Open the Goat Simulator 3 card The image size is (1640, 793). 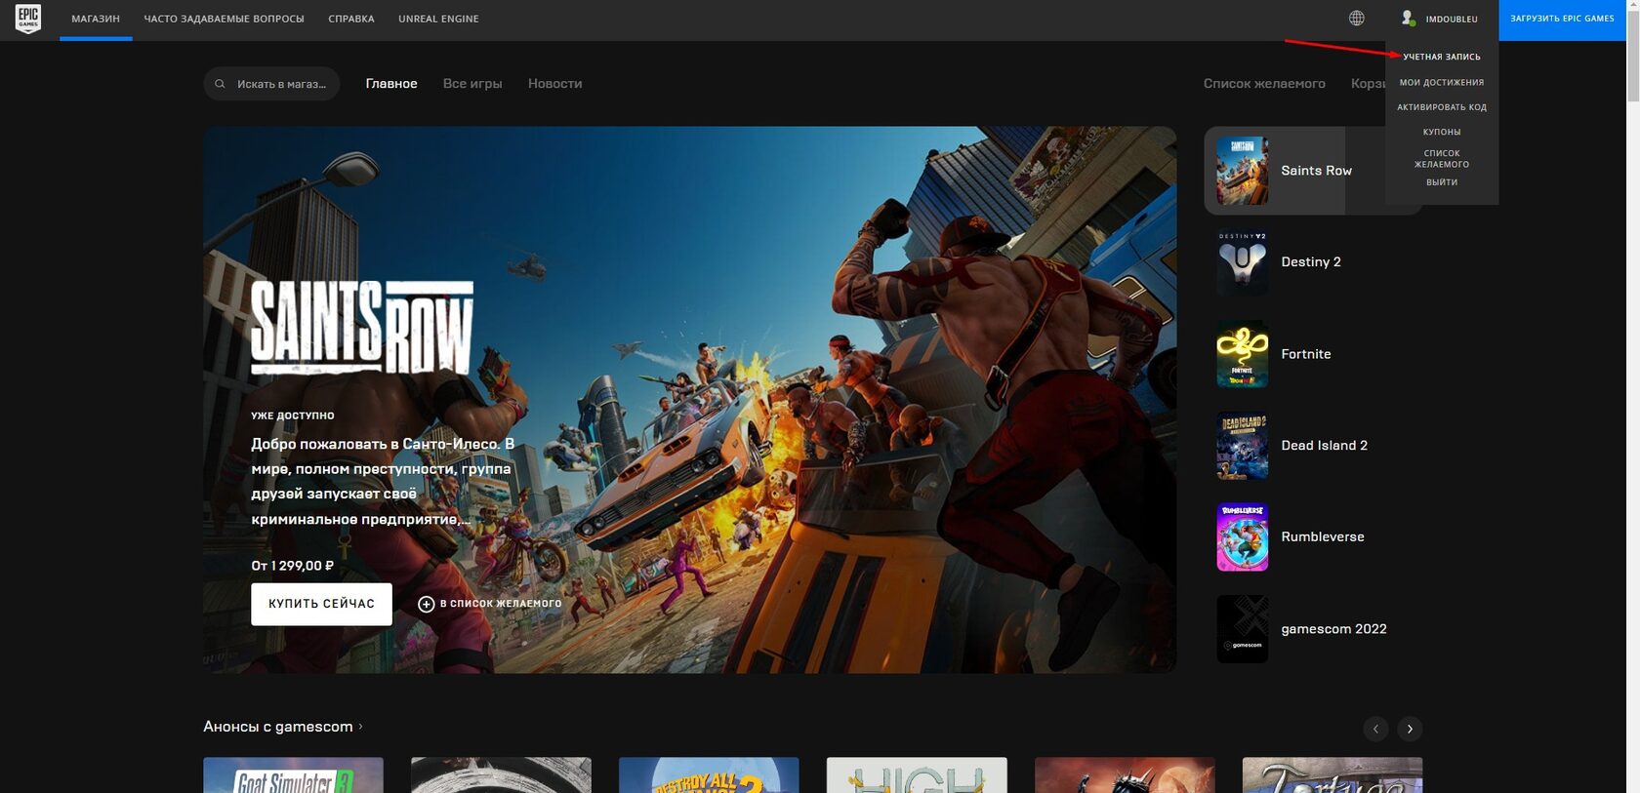(x=293, y=775)
